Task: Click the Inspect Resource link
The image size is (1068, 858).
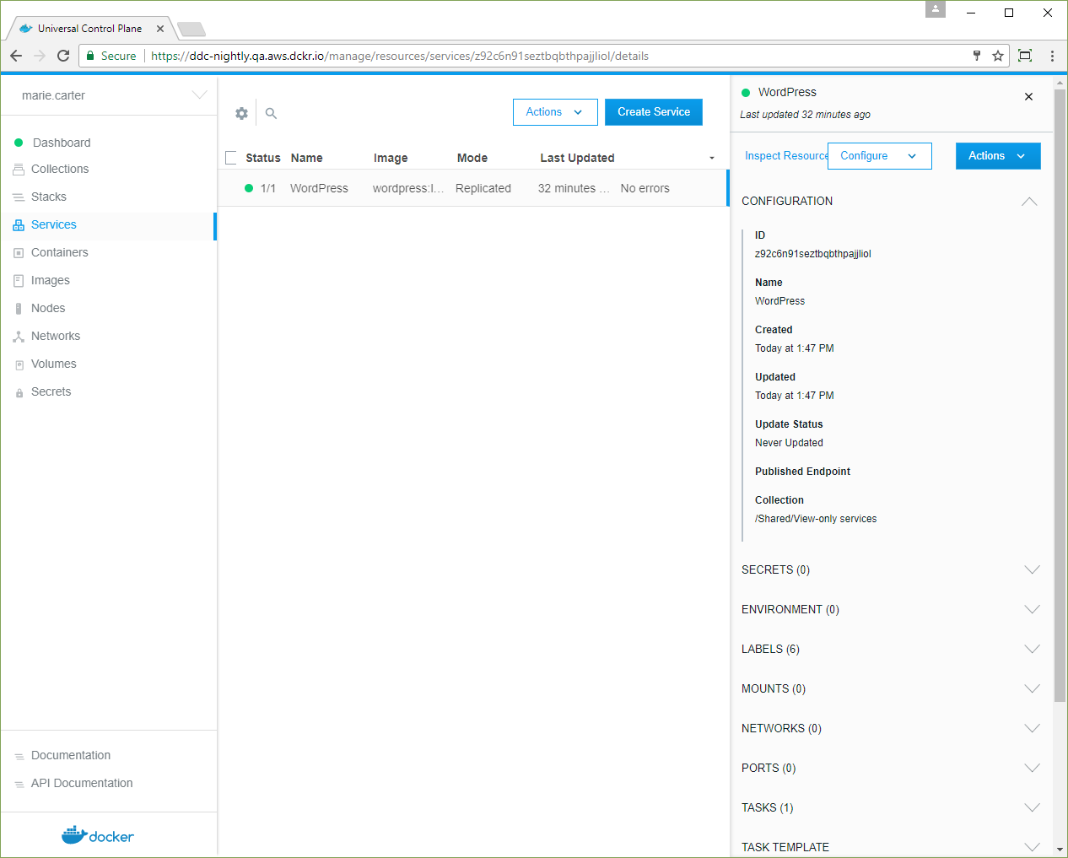Action: coord(785,156)
